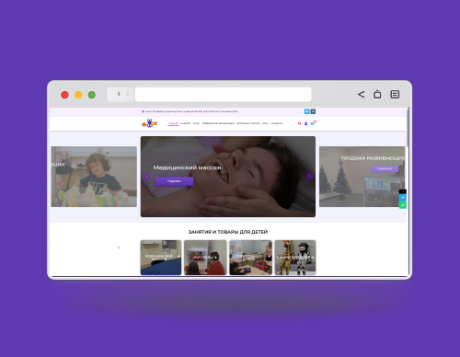Image resolution: width=460 pixels, height=357 pixels.
Task: Click previous slide arrow on the carousel
Action: [x=147, y=177]
